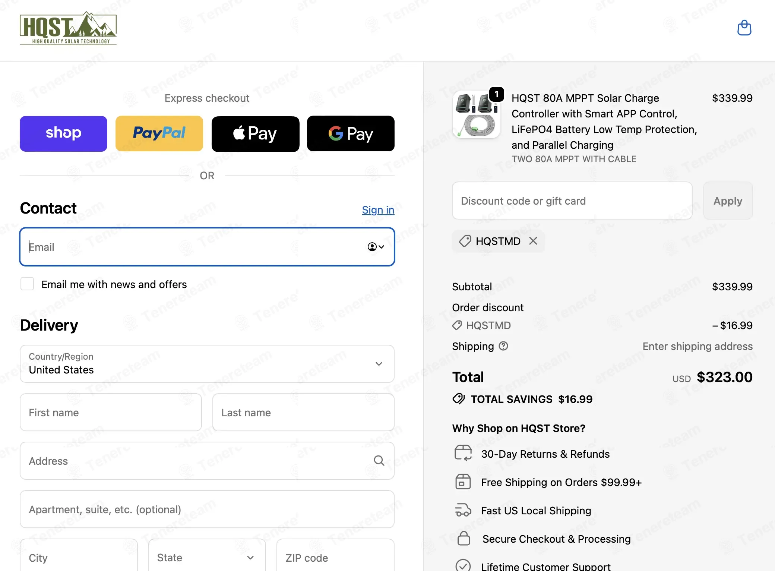This screenshot has height=571, width=775.
Task: Click the Address input field
Action: tap(207, 461)
